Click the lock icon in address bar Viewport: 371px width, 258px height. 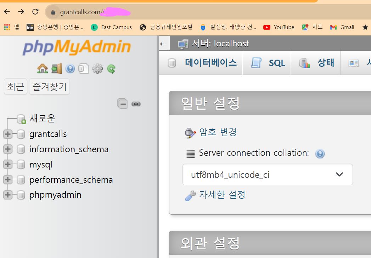click(x=53, y=12)
